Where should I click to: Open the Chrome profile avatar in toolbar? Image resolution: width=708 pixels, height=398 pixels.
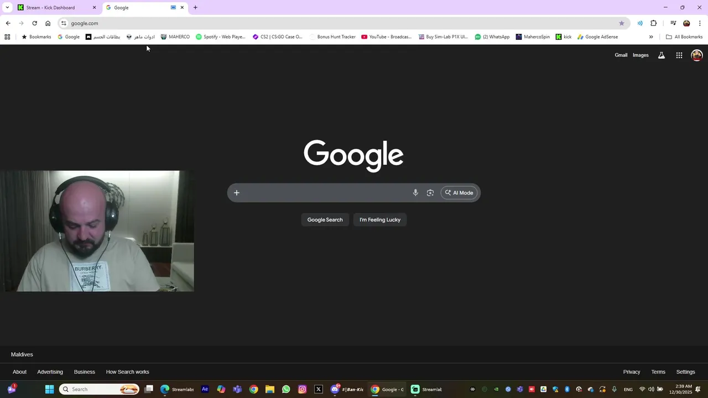(x=686, y=23)
